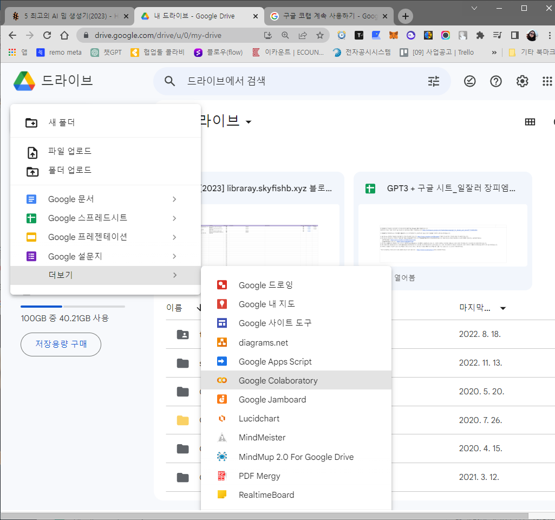Click 저장용량 구매 button

[61, 344]
